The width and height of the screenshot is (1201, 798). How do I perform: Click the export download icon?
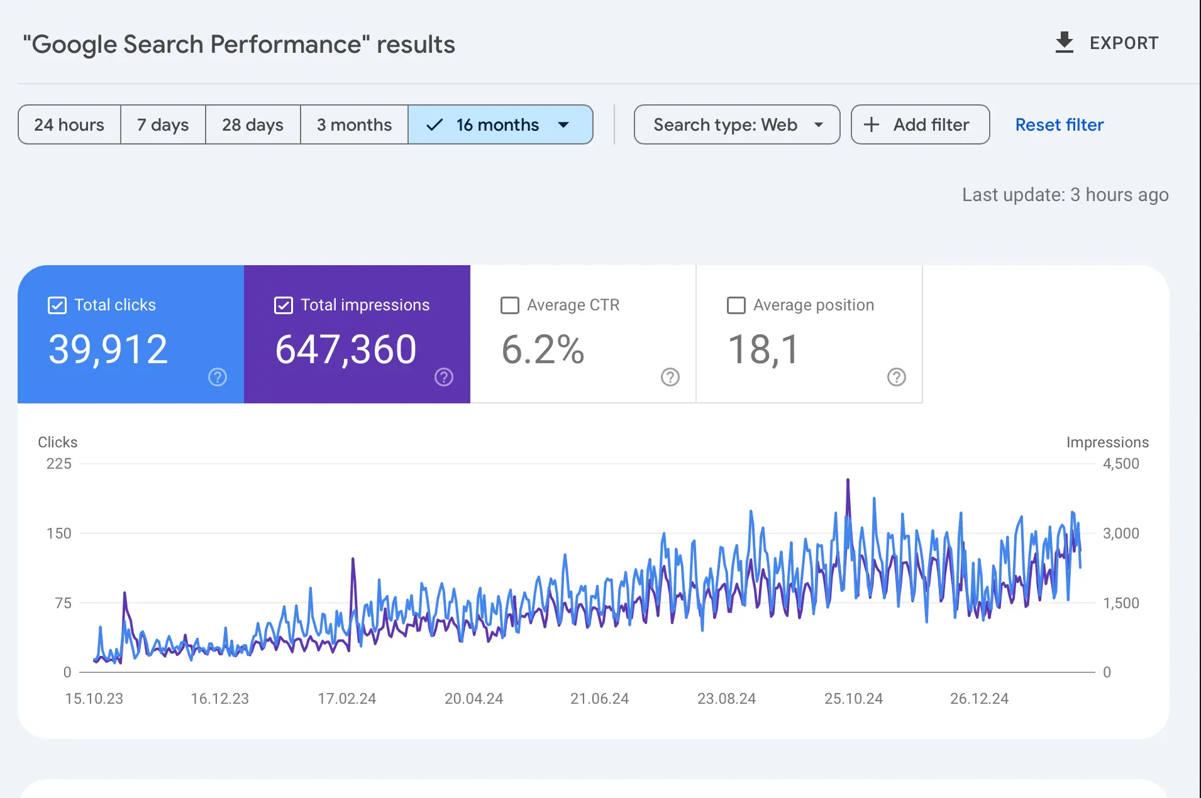[1064, 43]
